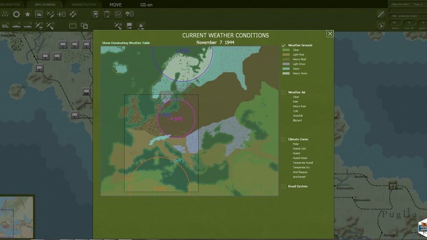The width and height of the screenshot is (427, 240).
Task: Click the MOVE mode label
Action: [115, 5]
